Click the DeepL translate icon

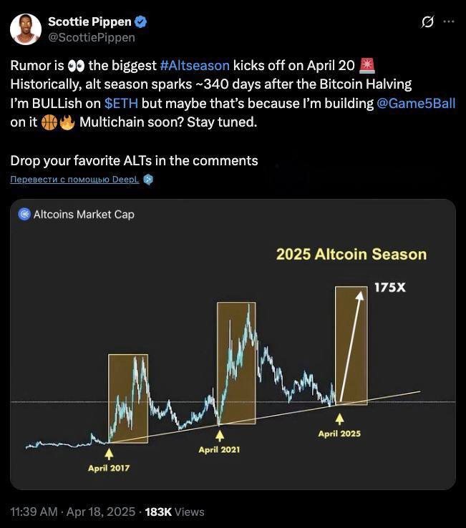(x=148, y=180)
